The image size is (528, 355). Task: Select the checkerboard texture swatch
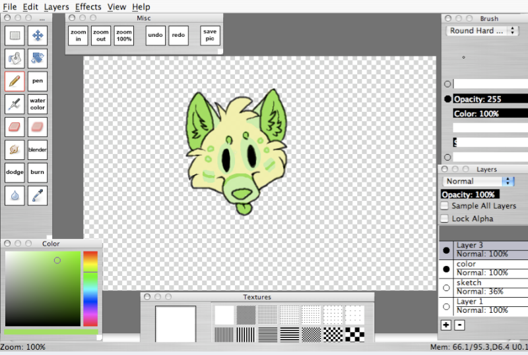(355, 334)
